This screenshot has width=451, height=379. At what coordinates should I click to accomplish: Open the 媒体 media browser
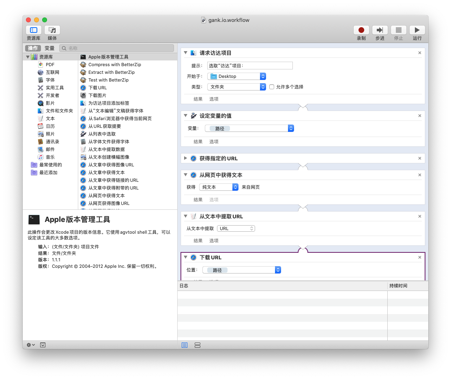(52, 30)
